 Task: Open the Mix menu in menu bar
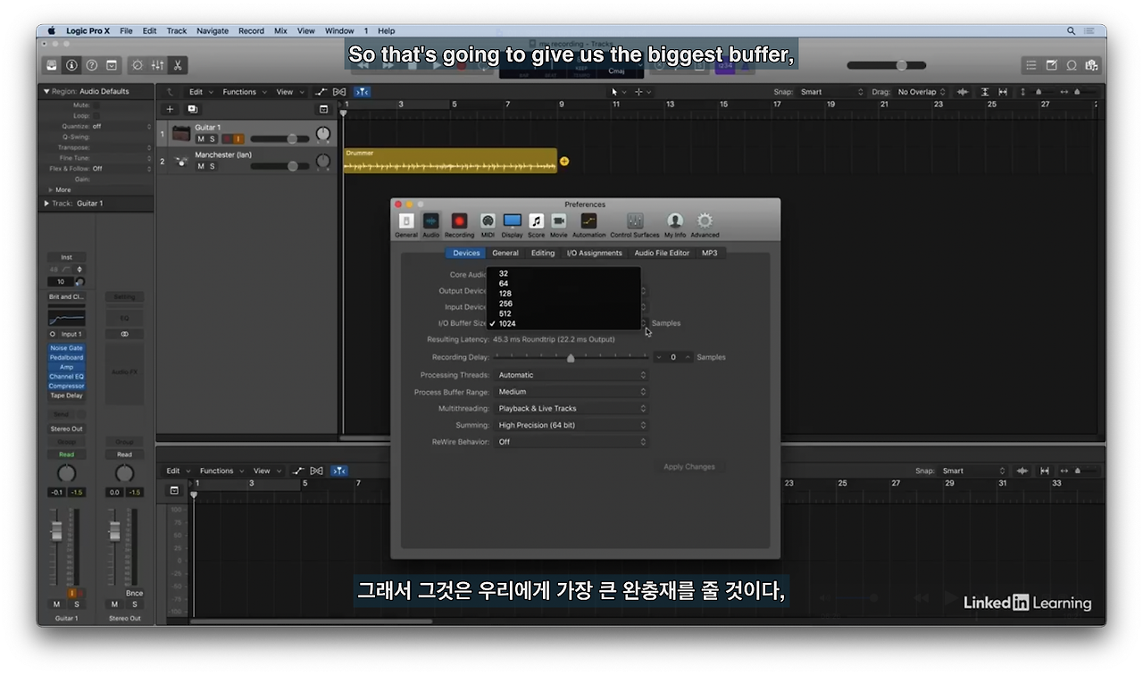[280, 30]
